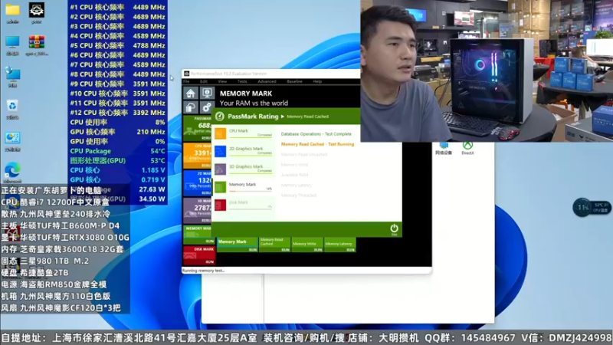This screenshot has width=613, height=345.
Task: Open the yellow folder desktop icon
Action: 12,12
